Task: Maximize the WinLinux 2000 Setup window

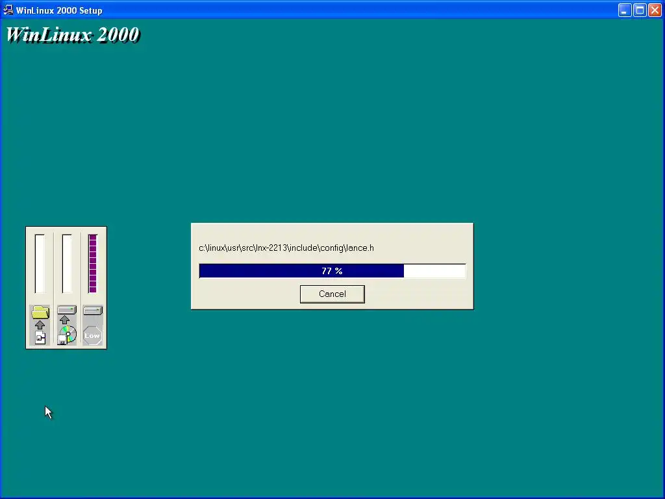Action: 640,10
